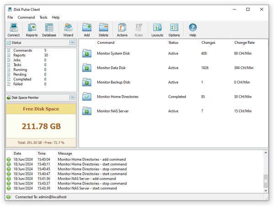Expand the Status panel dropdown arrow
Viewport: 274px width, 206px height.
pyautogui.click(x=72, y=43)
